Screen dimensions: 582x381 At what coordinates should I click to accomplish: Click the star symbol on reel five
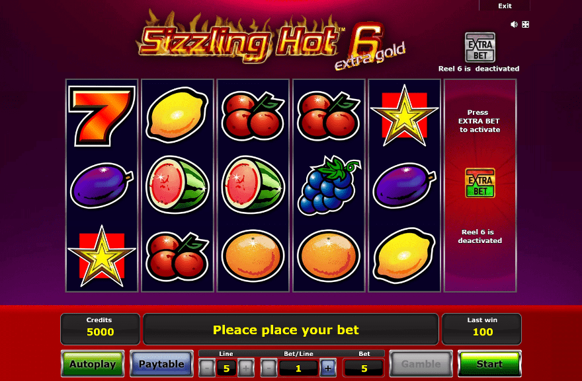404,116
